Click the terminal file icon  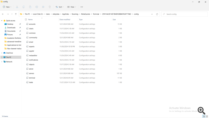tap(27, 78)
